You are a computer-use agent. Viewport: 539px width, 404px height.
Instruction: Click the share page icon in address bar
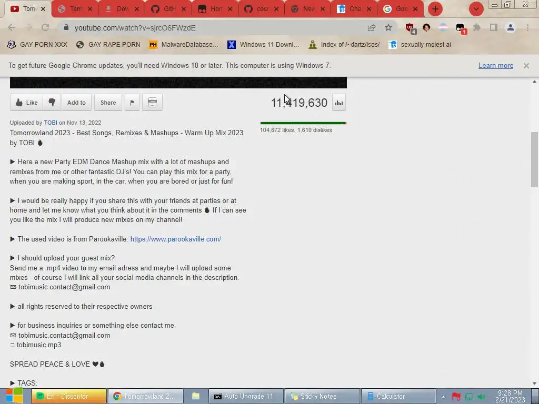(x=372, y=28)
